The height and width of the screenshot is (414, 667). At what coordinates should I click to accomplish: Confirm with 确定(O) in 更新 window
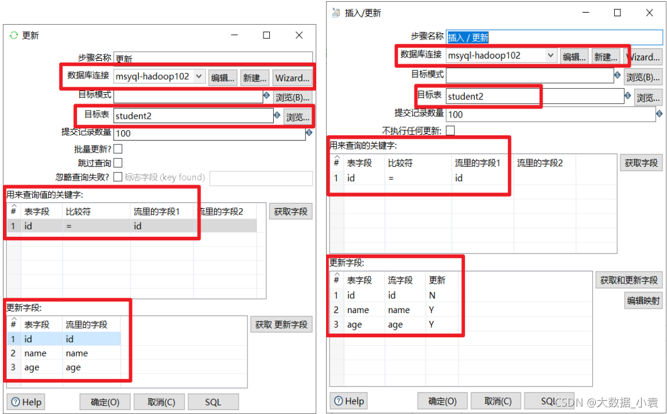point(105,402)
